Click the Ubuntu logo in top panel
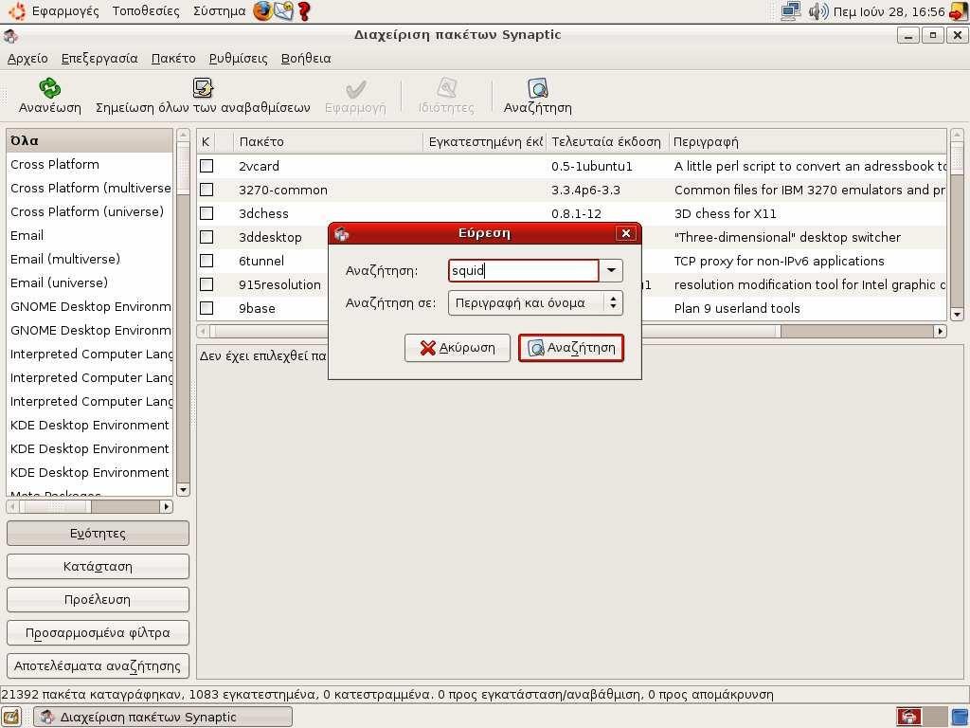The image size is (970, 728). tap(17, 11)
